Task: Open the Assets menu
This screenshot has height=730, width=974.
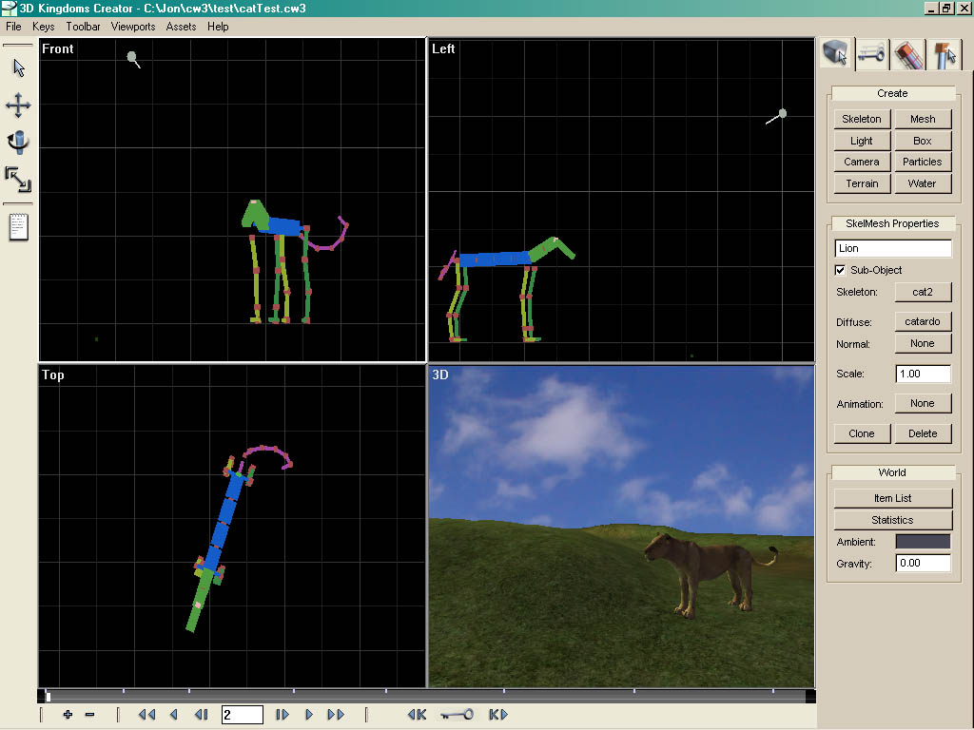Action: [181, 27]
